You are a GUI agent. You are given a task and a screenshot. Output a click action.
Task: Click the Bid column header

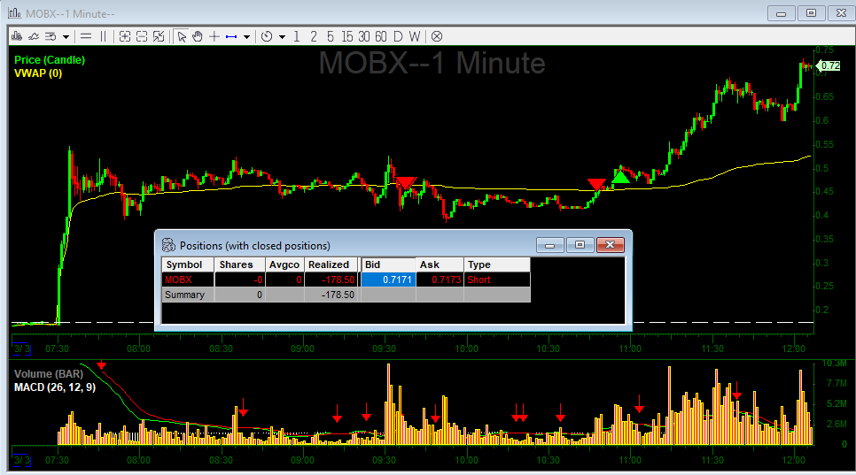388,264
